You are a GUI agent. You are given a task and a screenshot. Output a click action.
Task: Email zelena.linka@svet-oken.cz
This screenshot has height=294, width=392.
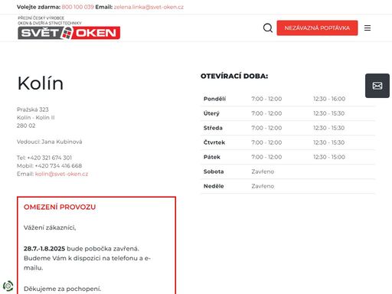click(x=149, y=7)
